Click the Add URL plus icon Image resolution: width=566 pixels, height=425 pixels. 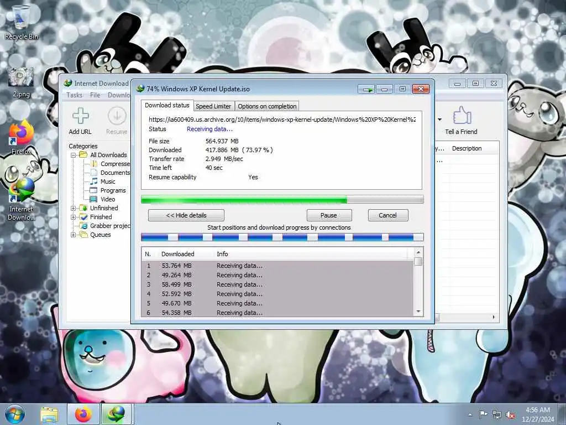click(x=81, y=116)
